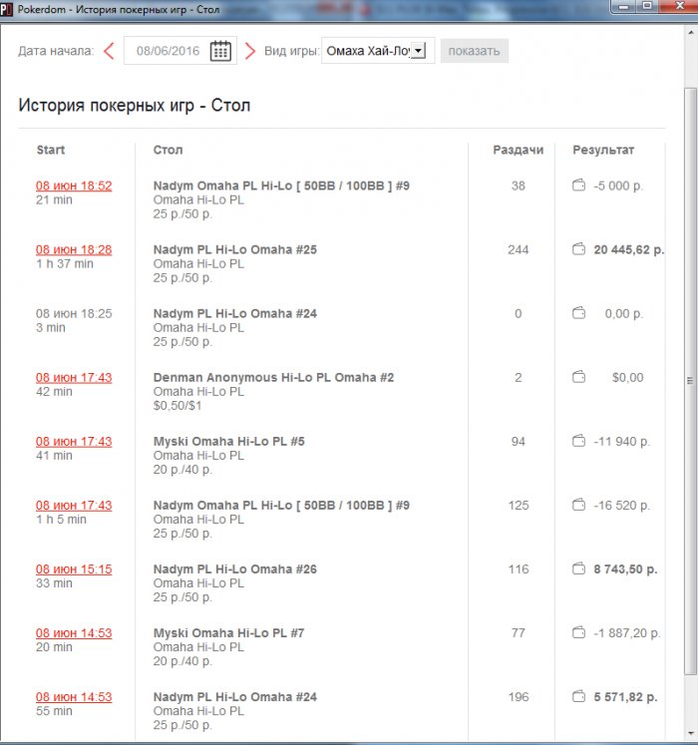Viewport: 698px width, 745px height.
Task: Click wallet icon beside 0,00 р. result
Action: (578, 313)
